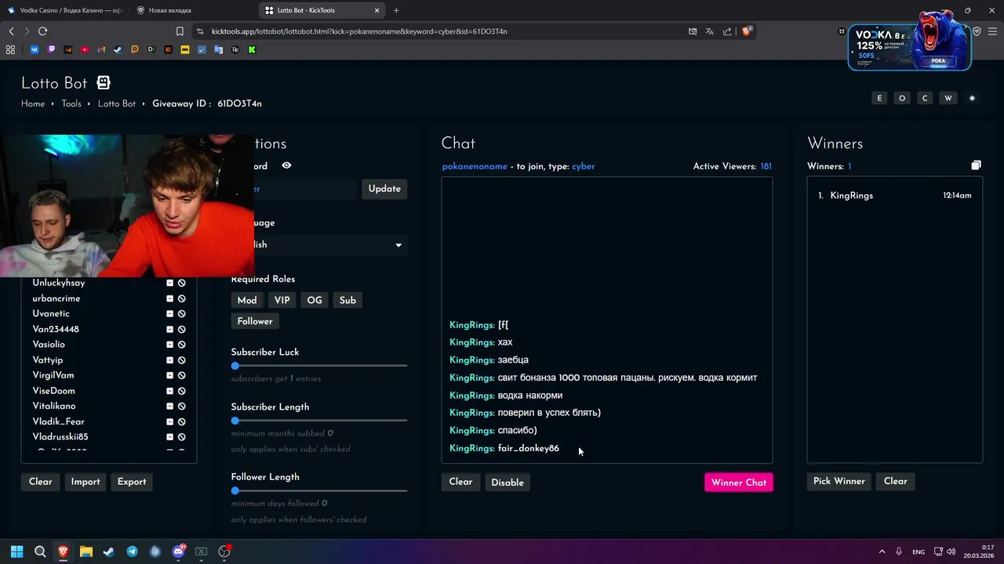This screenshot has height=564, width=1004.
Task: Ban Van234448 from the entrants list
Action: (x=181, y=329)
